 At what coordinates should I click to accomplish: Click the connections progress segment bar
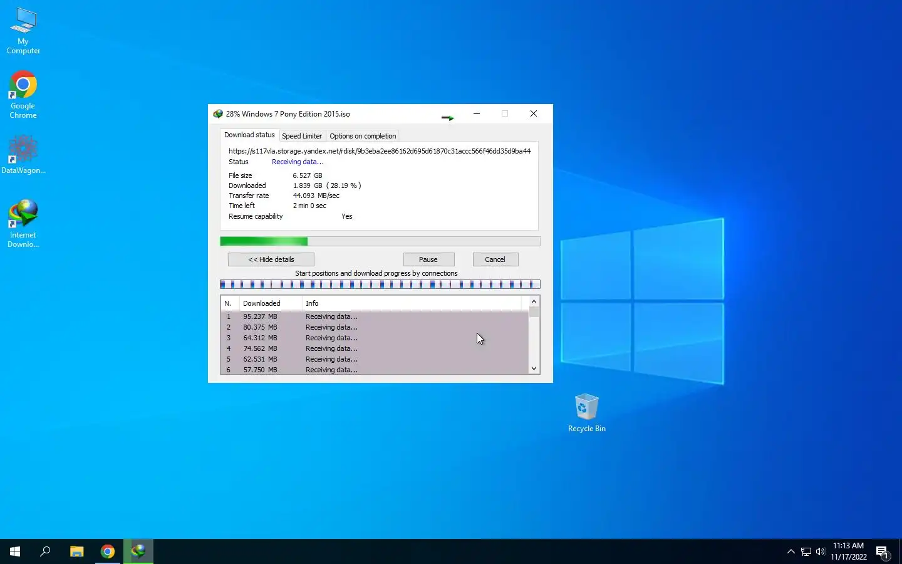(380, 285)
